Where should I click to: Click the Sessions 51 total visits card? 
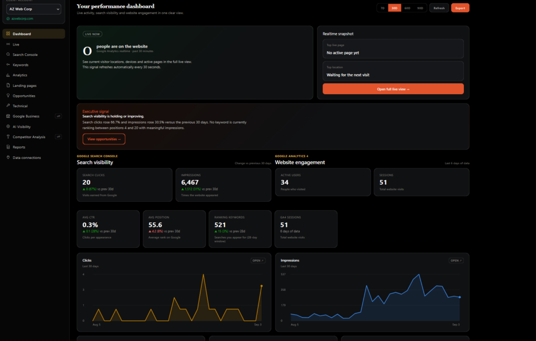coord(421,182)
